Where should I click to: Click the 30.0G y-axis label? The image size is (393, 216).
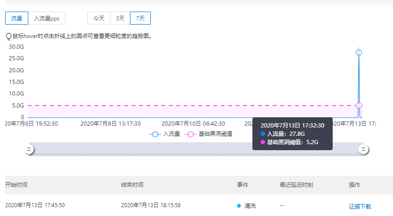click(x=17, y=47)
